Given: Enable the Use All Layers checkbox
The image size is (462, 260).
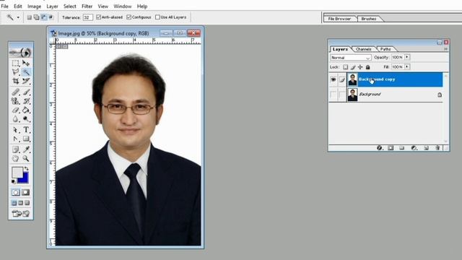Looking at the screenshot, I should (x=157, y=17).
